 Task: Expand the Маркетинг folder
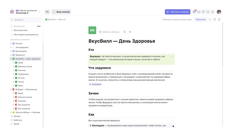(x=11, y=55)
